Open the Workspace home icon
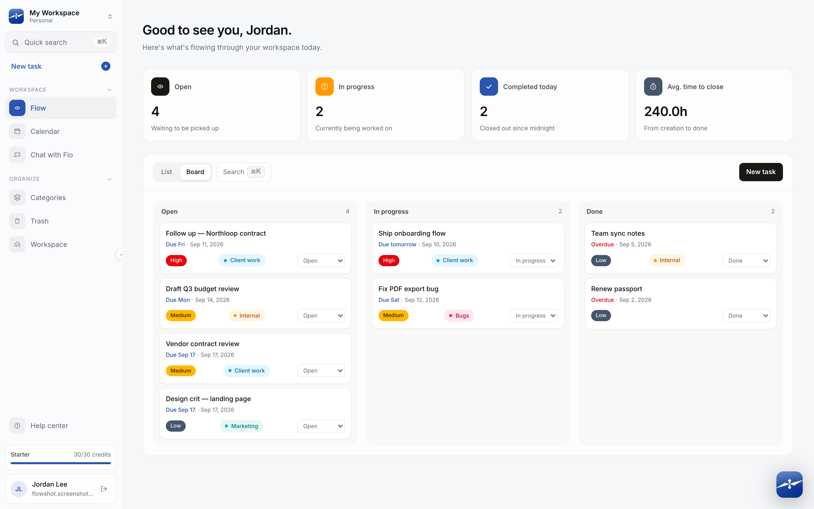Viewport: 814px width, 509px height. 17,244
